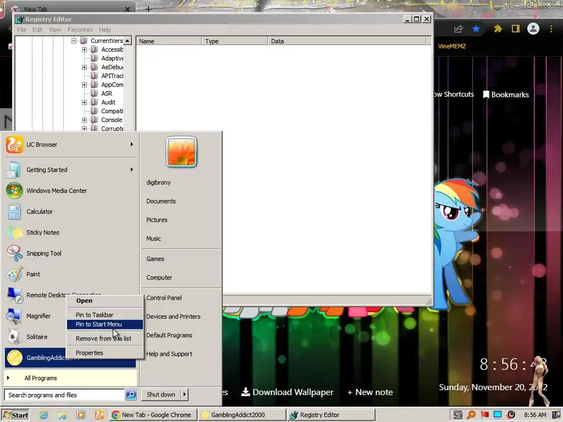Select ASR registry key
Image resolution: width=563 pixels, height=422 pixels.
(x=107, y=93)
